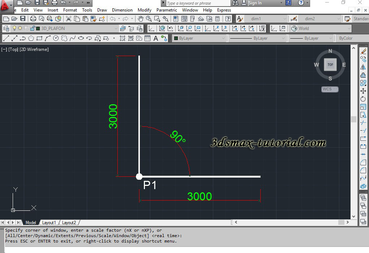This screenshot has height=253, width=369.
Task: Switch to the Layout2 tab
Action: point(69,222)
